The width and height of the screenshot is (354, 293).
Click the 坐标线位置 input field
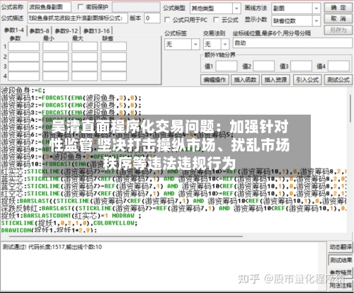coord(292,43)
